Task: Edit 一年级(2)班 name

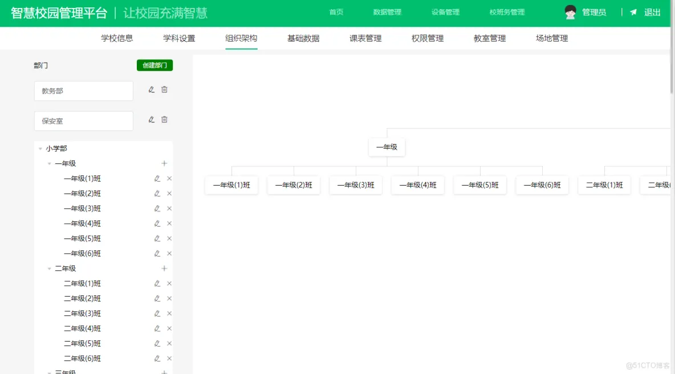Action: tap(157, 194)
